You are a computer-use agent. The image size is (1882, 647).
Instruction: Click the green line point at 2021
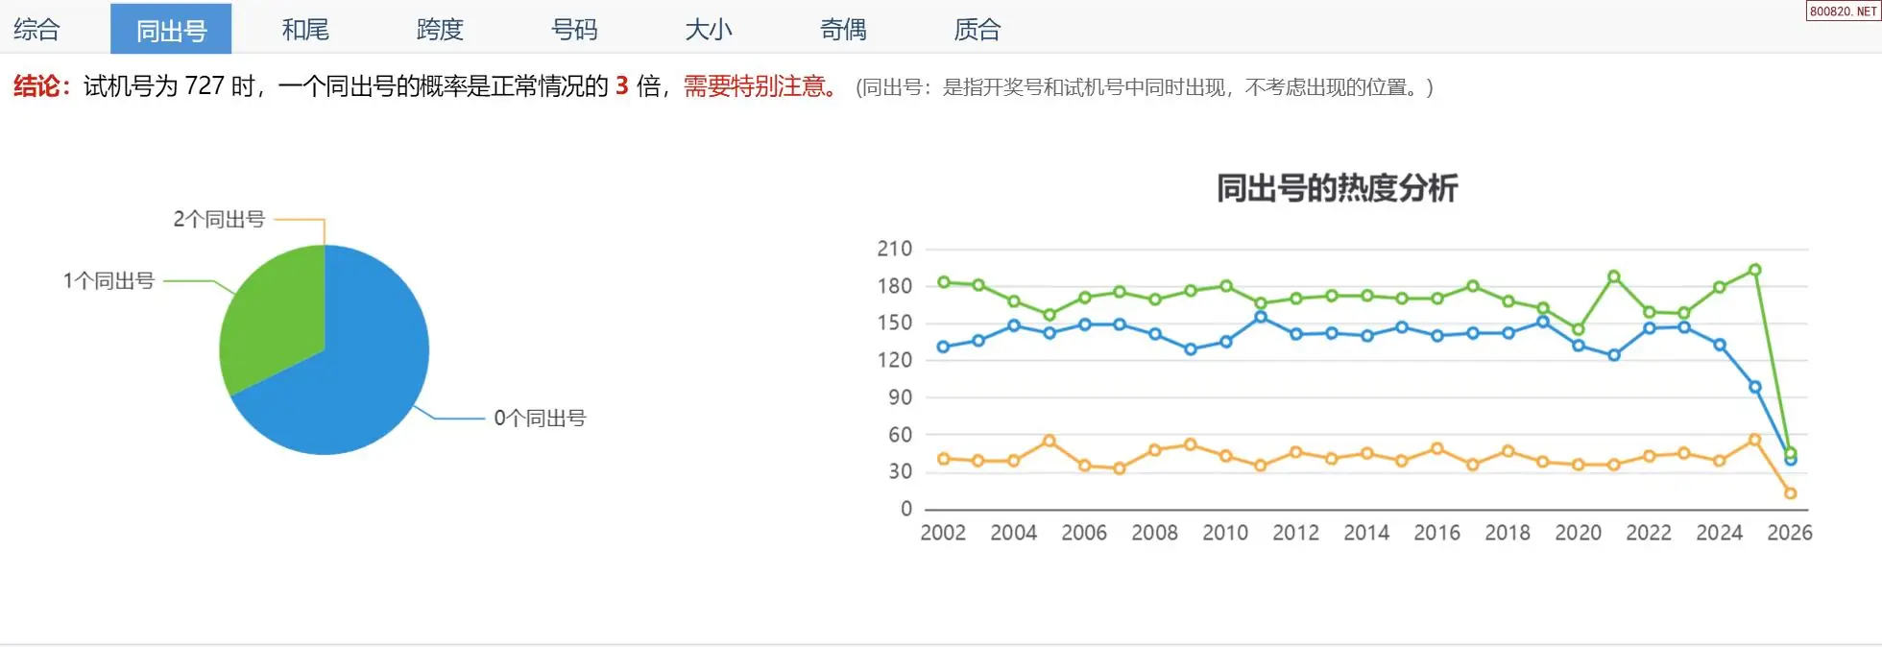click(1614, 276)
